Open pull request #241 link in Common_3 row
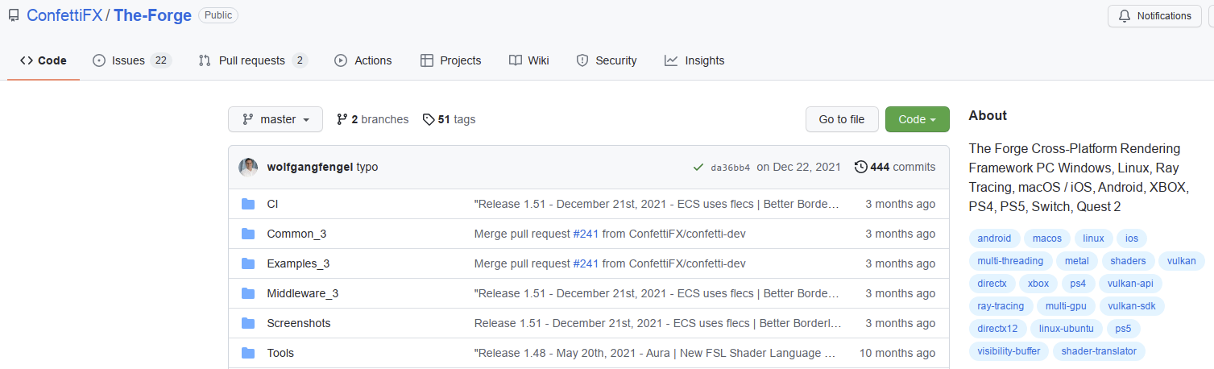 pyautogui.click(x=586, y=234)
